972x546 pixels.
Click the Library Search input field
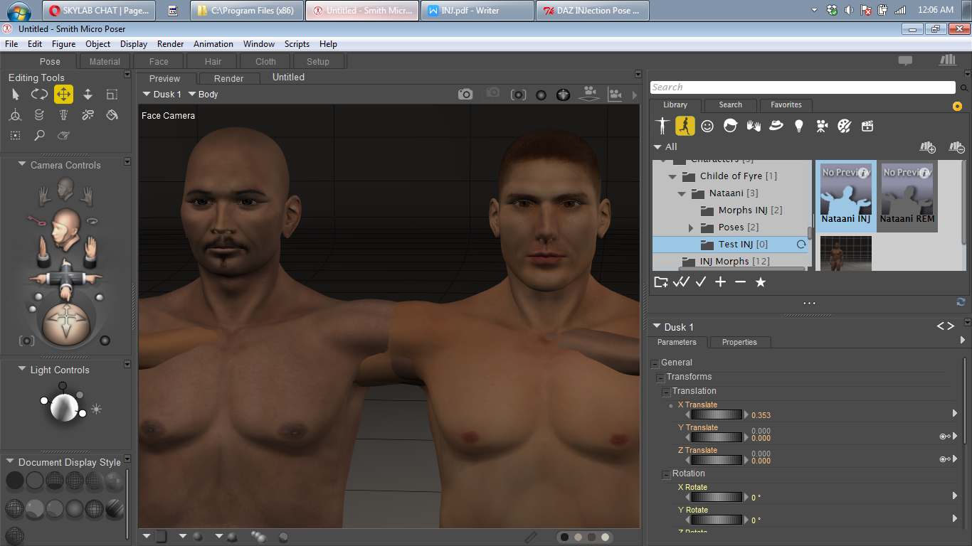[x=803, y=87]
